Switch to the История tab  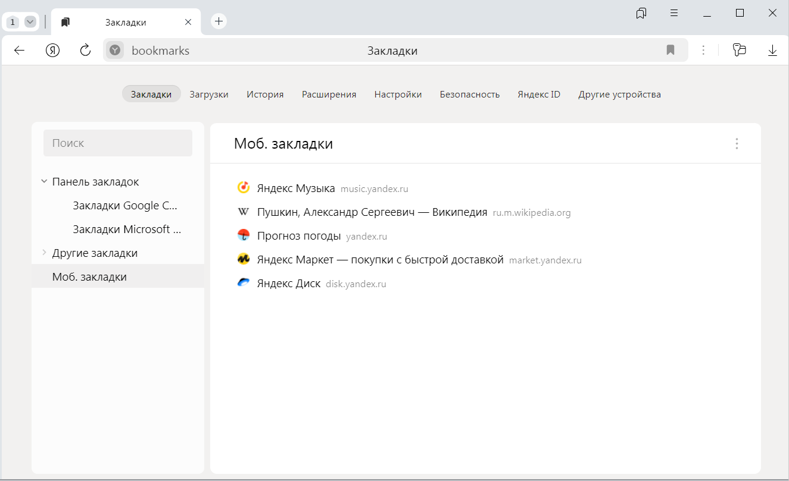pos(265,95)
